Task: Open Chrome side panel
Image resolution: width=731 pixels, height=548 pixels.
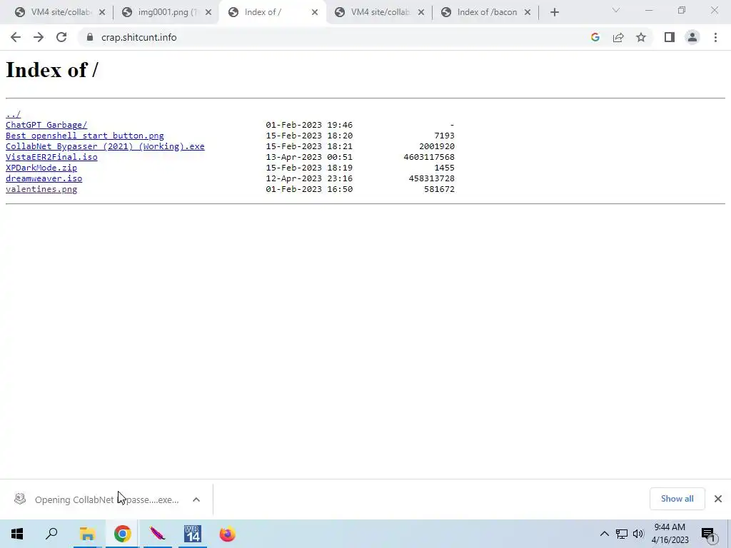Action: pyautogui.click(x=670, y=37)
